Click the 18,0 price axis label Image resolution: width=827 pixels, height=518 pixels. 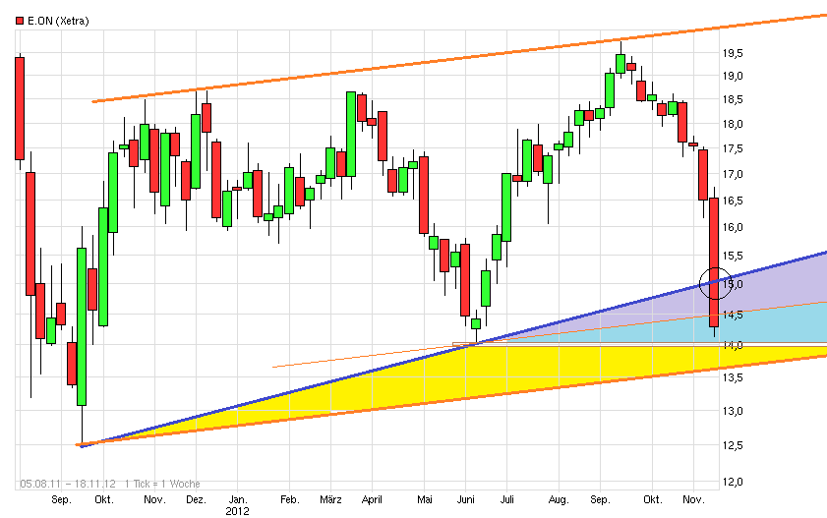coord(733,124)
